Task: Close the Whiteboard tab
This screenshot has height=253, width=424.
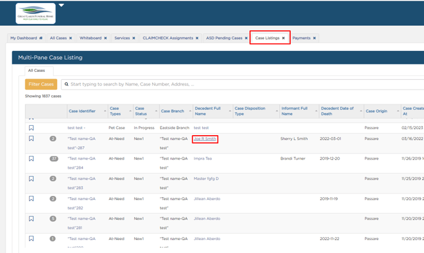Action: pyautogui.click(x=105, y=38)
